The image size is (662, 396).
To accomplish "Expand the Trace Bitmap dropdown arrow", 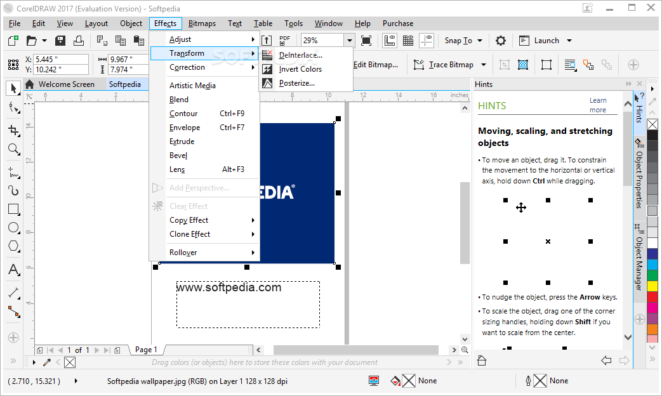I will pyautogui.click(x=484, y=65).
